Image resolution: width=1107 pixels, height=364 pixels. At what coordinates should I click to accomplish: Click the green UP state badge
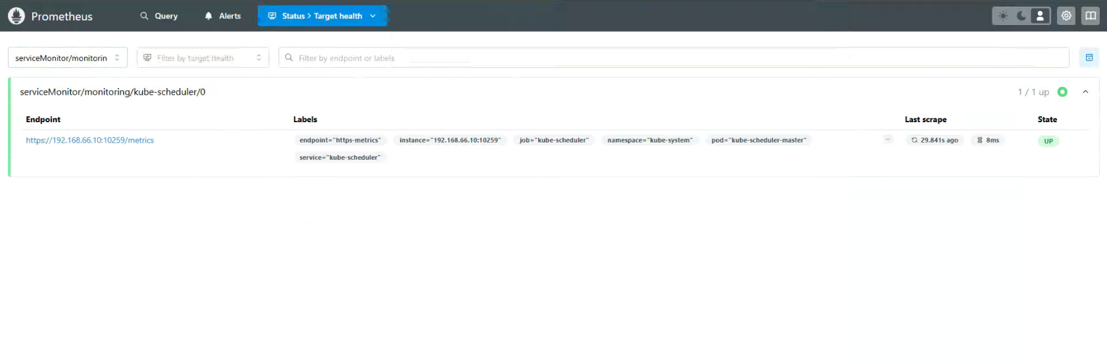1048,141
